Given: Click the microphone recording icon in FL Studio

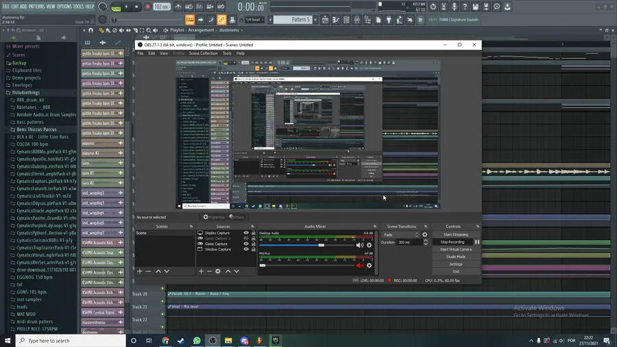Looking at the screenshot, I should (x=454, y=7).
